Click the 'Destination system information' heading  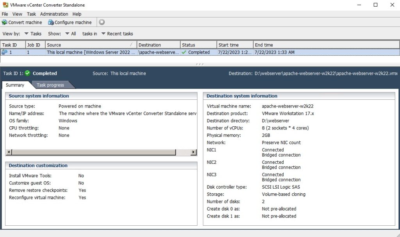[242, 96]
